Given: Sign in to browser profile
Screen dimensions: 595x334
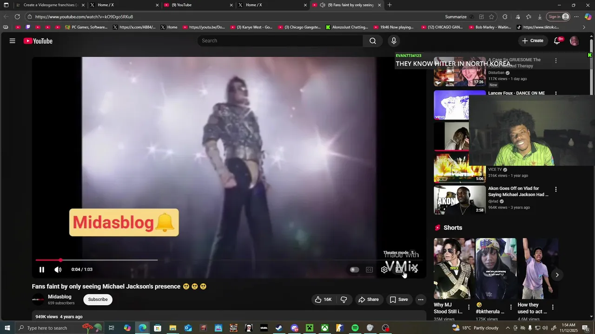Looking at the screenshot, I should pos(558,17).
